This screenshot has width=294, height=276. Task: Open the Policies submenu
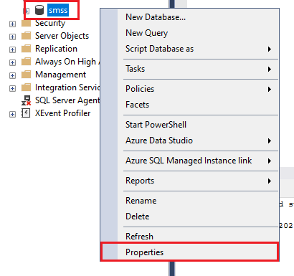(x=189, y=89)
